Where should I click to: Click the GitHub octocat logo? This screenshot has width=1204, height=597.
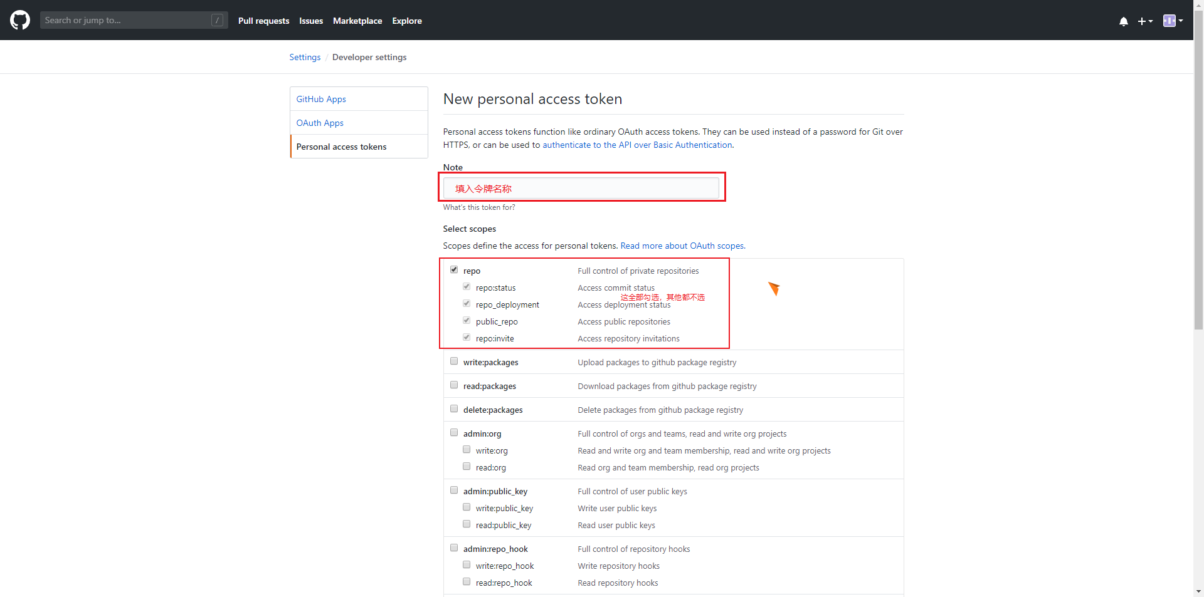(x=19, y=20)
